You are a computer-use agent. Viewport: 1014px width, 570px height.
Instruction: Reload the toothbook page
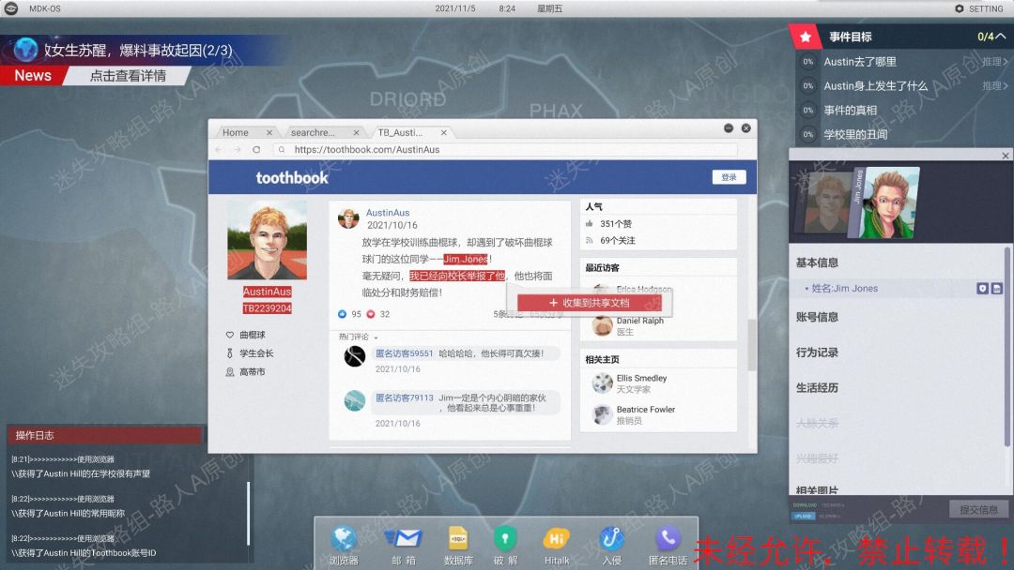(x=256, y=150)
